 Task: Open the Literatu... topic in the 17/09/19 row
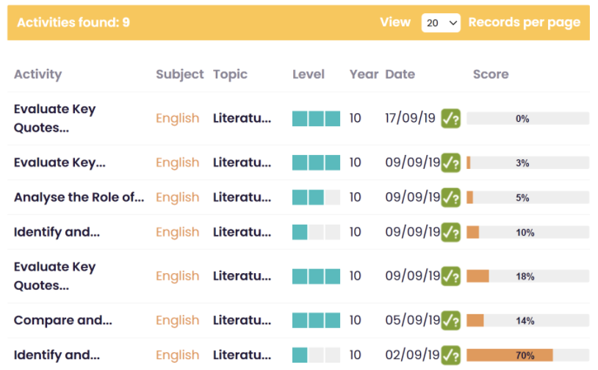coord(242,118)
